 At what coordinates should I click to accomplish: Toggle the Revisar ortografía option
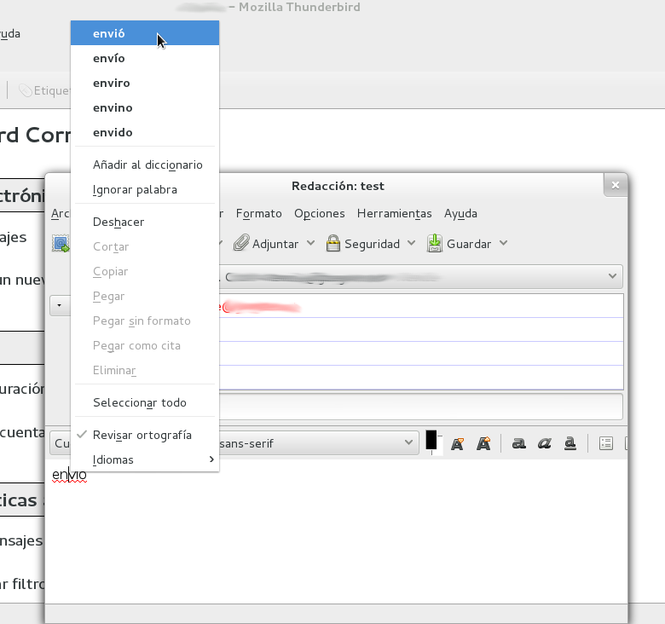pos(142,435)
